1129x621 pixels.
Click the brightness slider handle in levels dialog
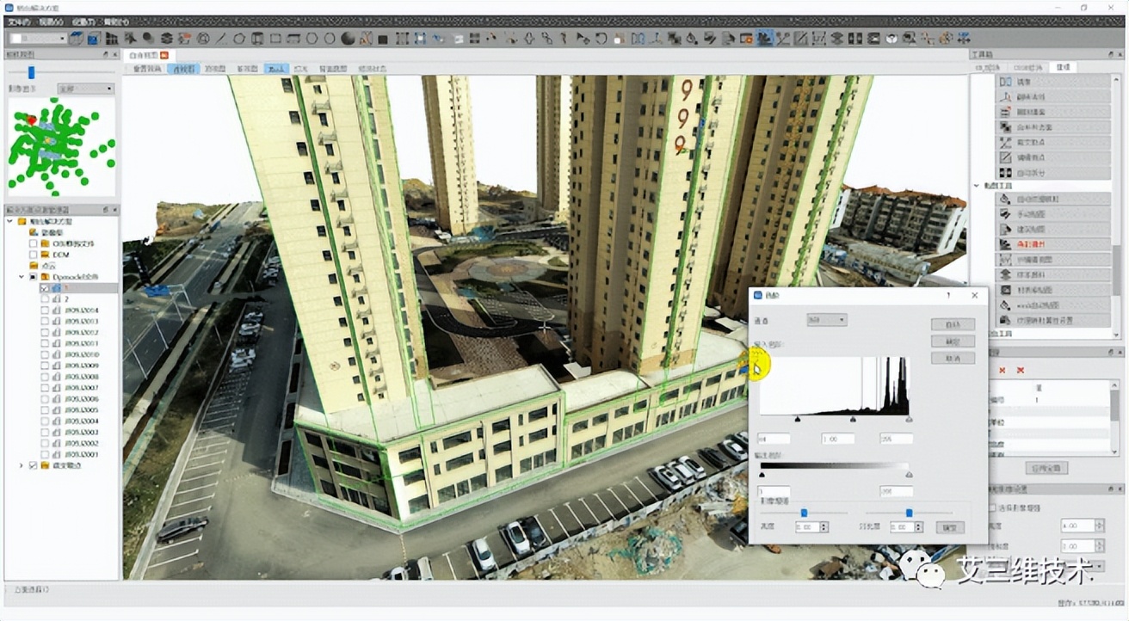coord(804,513)
